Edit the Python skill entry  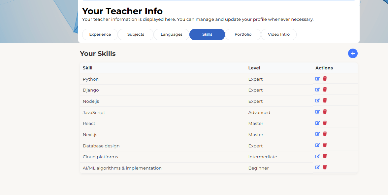(x=317, y=79)
